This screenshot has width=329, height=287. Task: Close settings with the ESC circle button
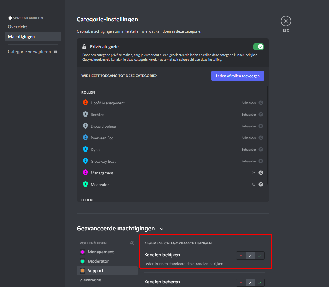coord(286,21)
